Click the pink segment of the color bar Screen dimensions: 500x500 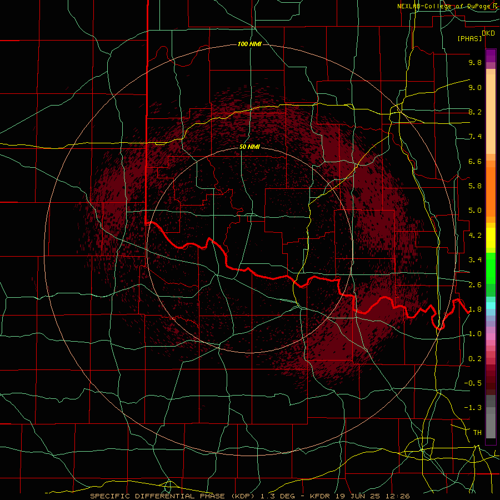pos(491,337)
